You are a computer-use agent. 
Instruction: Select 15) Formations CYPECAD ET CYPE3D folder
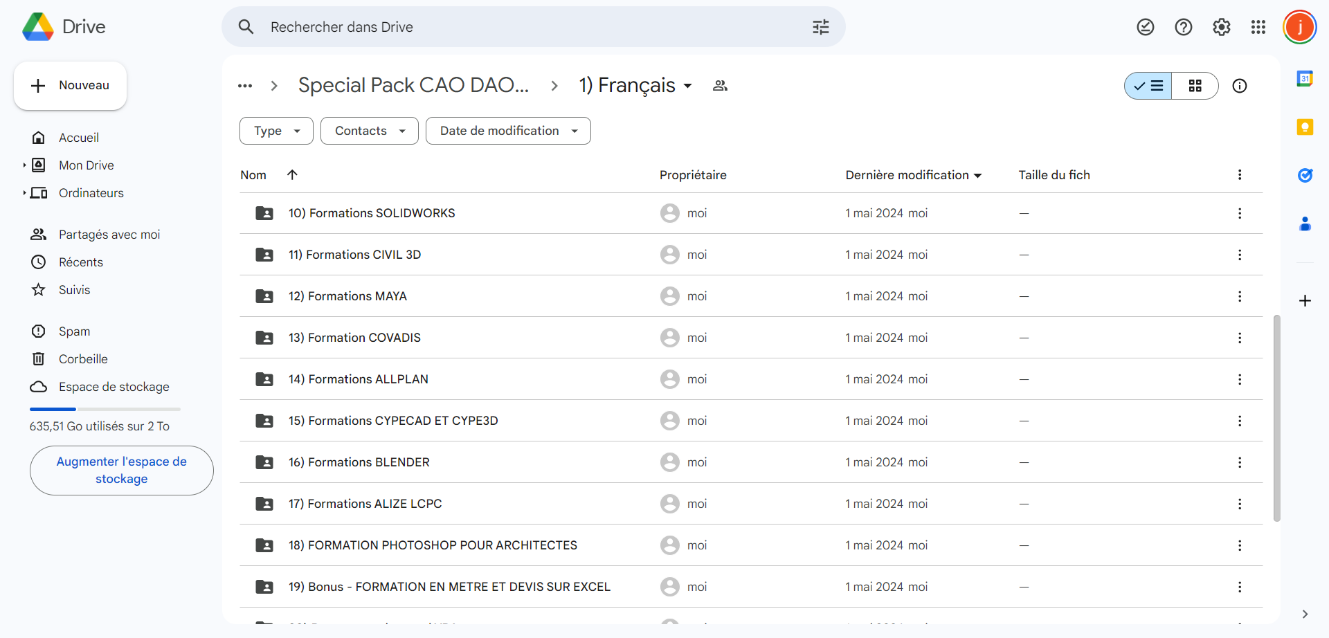tap(751, 421)
